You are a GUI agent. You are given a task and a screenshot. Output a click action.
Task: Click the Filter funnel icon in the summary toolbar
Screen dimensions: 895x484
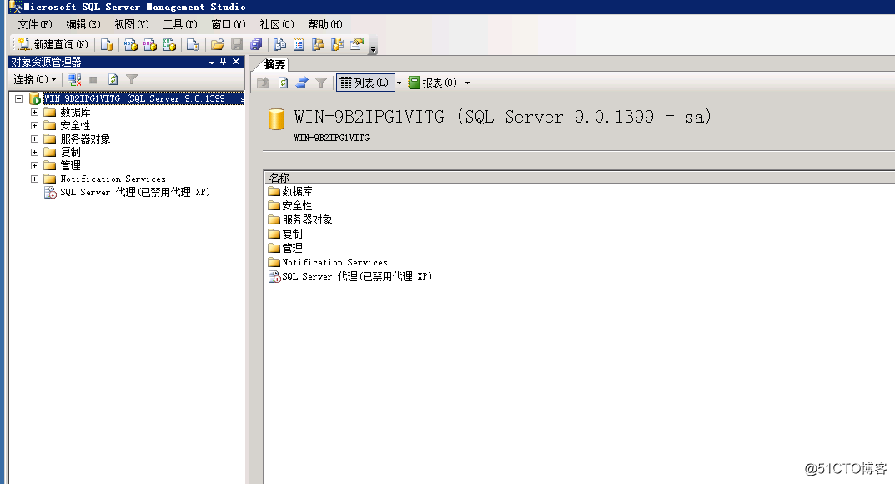(321, 83)
